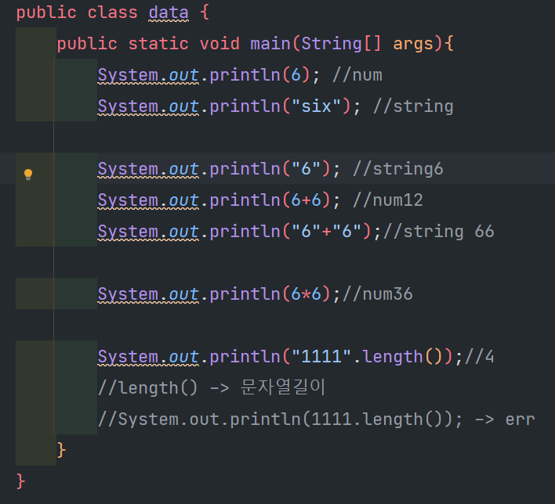
Task: Click 'class' keyword on first line
Action: [113, 13]
